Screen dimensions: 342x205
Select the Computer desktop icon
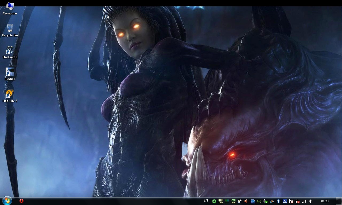[10, 9]
